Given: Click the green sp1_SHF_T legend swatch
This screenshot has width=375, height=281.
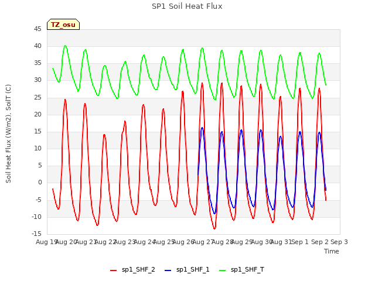Looking at the screenshot, I should (x=223, y=270).
